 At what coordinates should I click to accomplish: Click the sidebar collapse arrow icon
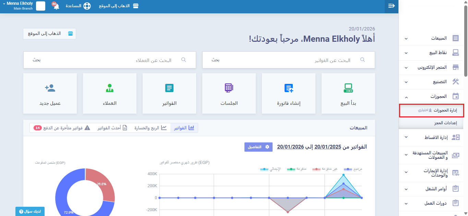point(391,6)
